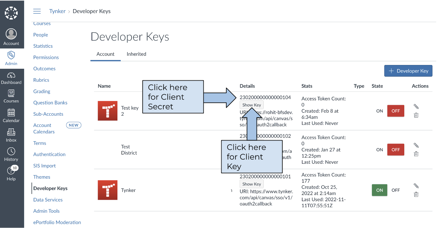Switch to the Inherited tab
Screen dimensions: 443x228
click(x=136, y=54)
